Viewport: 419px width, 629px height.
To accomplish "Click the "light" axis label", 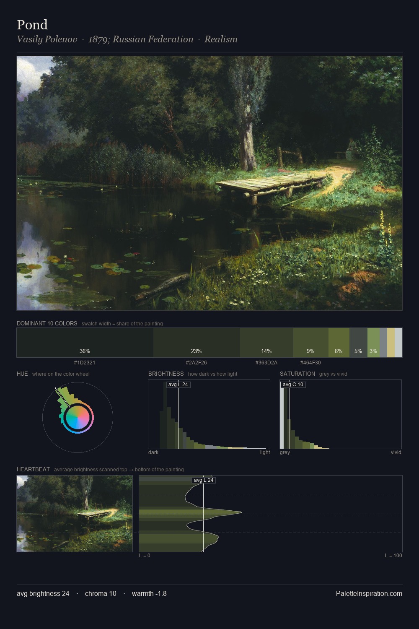I will coord(265,452).
